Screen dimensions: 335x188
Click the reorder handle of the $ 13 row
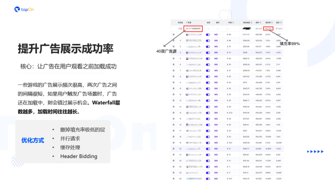(x=173, y=160)
